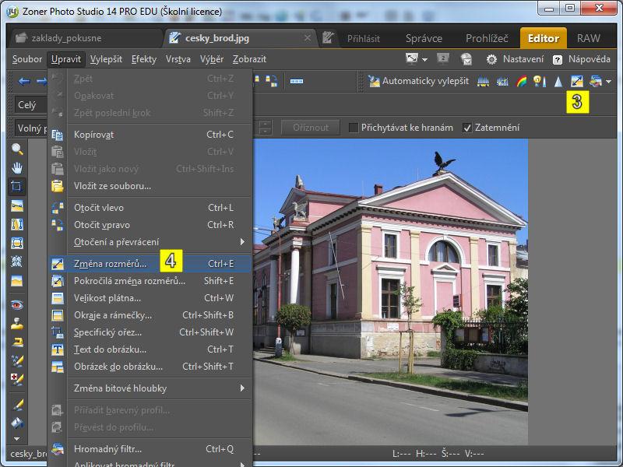Open Levels histogram tool in toolbar
This screenshot has width=623, height=467.
pos(483,82)
